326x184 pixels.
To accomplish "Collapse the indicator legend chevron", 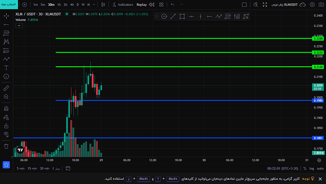I will pyautogui.click(x=19, y=26).
